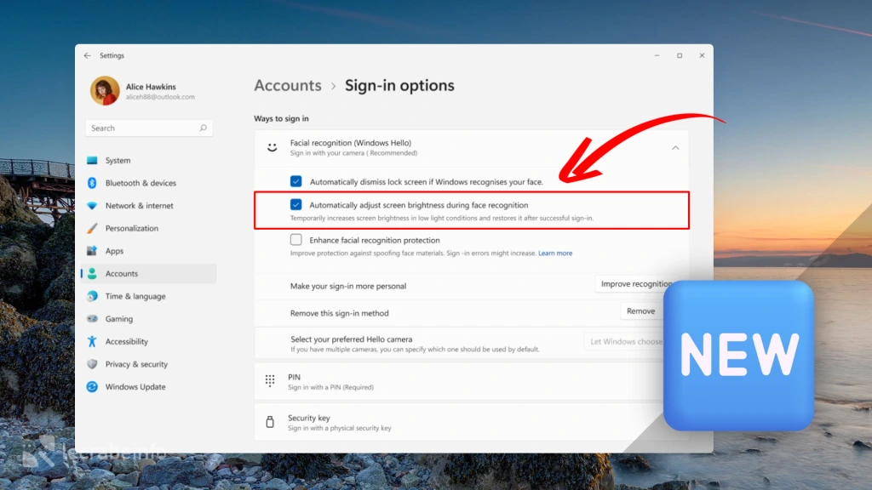Click the Bluetooth & devices icon

point(92,183)
